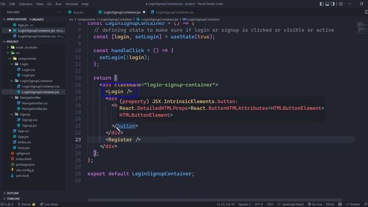Open main.jsx file
The width and height of the screenshot is (368, 207).
click(x=24, y=148)
